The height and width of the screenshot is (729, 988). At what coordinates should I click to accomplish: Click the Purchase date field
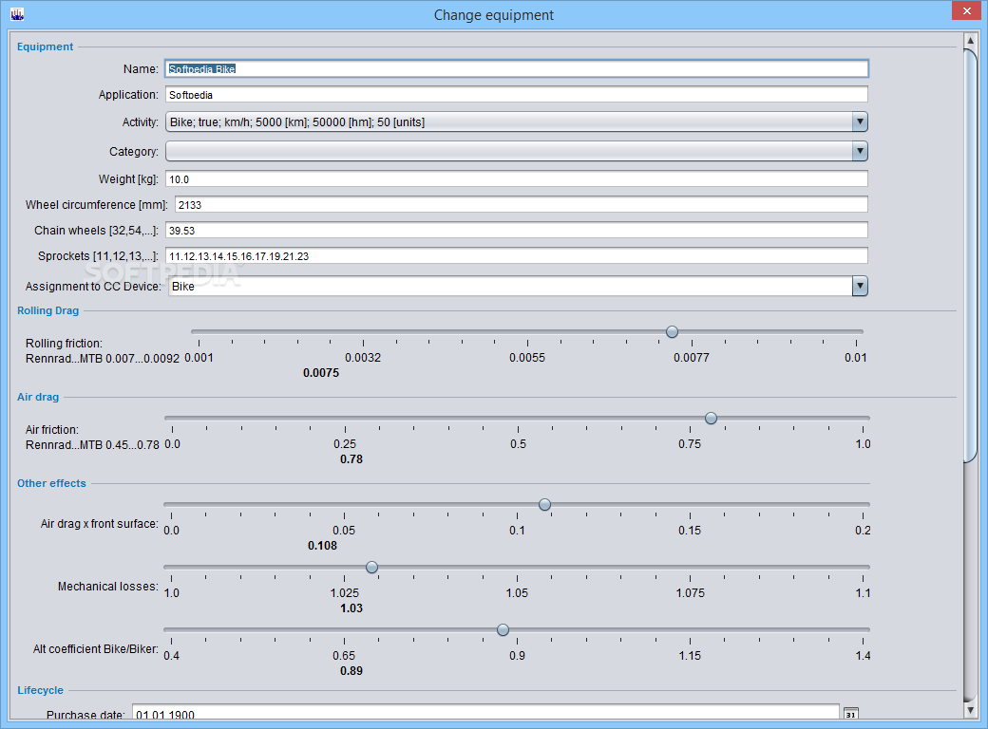485,713
